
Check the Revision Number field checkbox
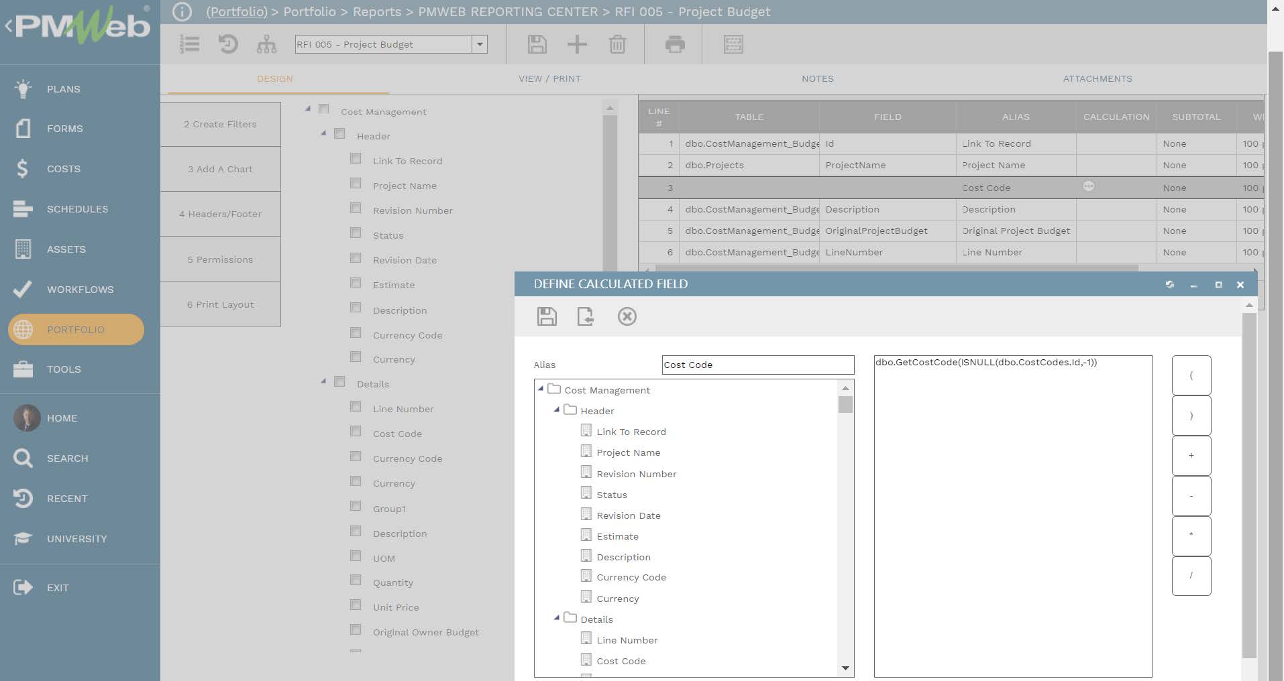[356, 208]
